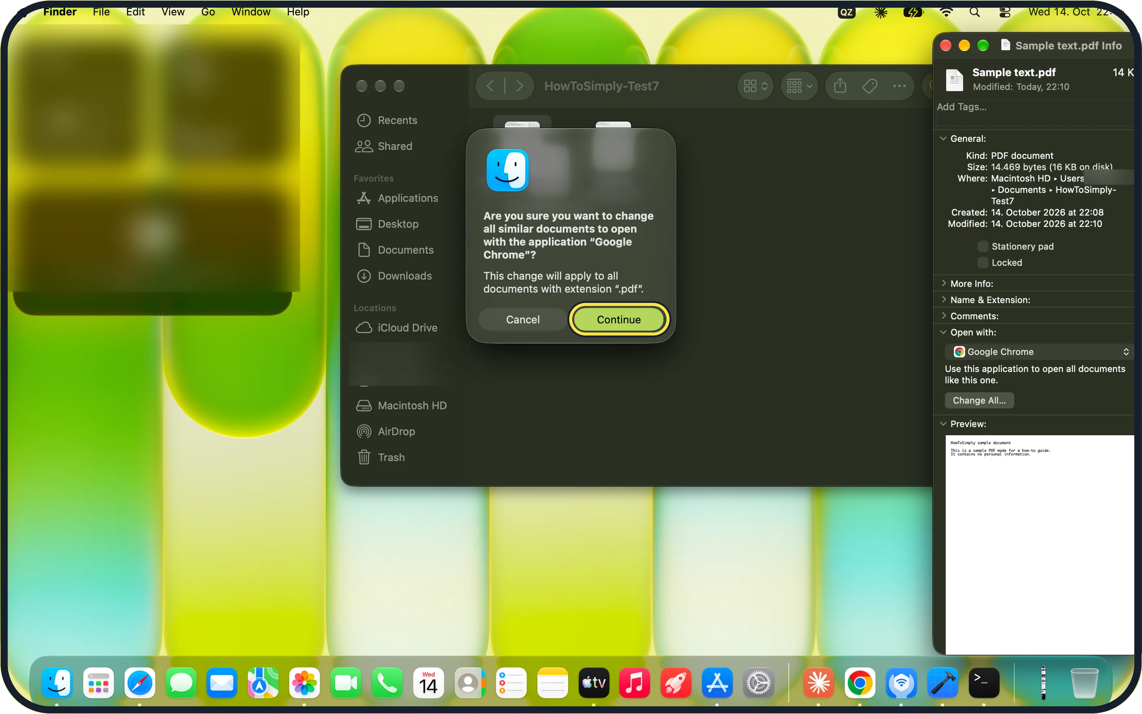Open System Settings from the Dock
1142x714 pixels.
click(758, 683)
